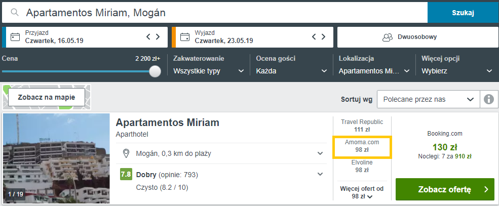Expand the Mogán location details chevron

tap(320, 153)
